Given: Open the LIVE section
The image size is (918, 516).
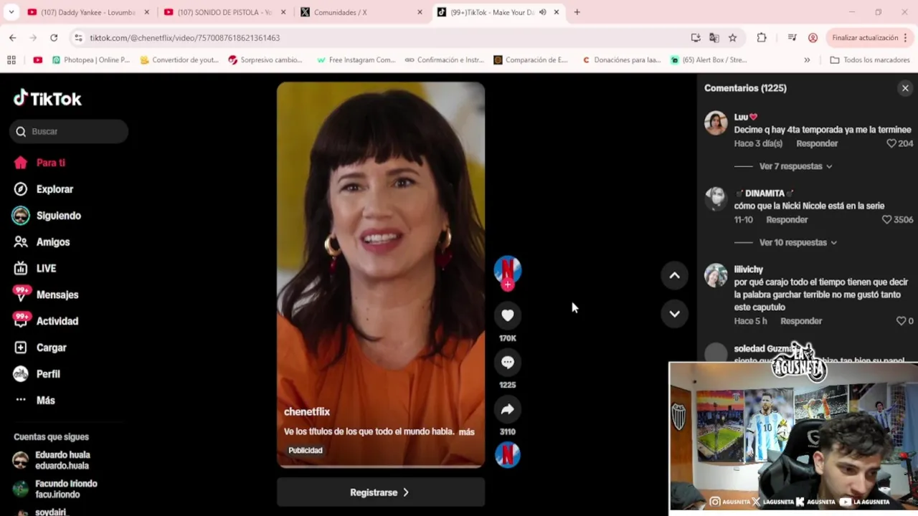Looking at the screenshot, I should point(35,268).
